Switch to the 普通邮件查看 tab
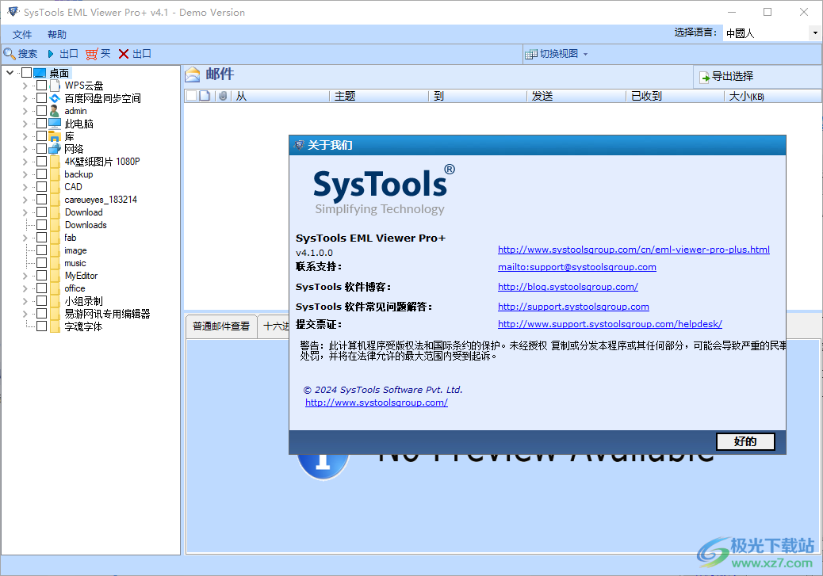This screenshot has width=823, height=576. tap(220, 326)
